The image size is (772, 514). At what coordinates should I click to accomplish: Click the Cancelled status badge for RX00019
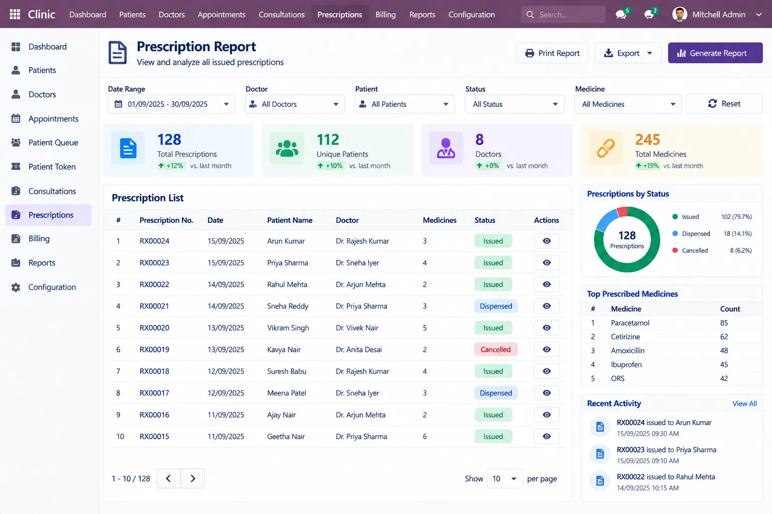496,349
